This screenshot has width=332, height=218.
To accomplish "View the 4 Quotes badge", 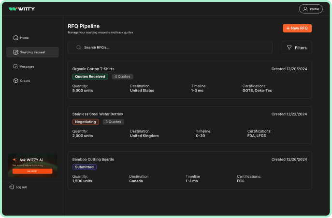I will pos(122,77).
